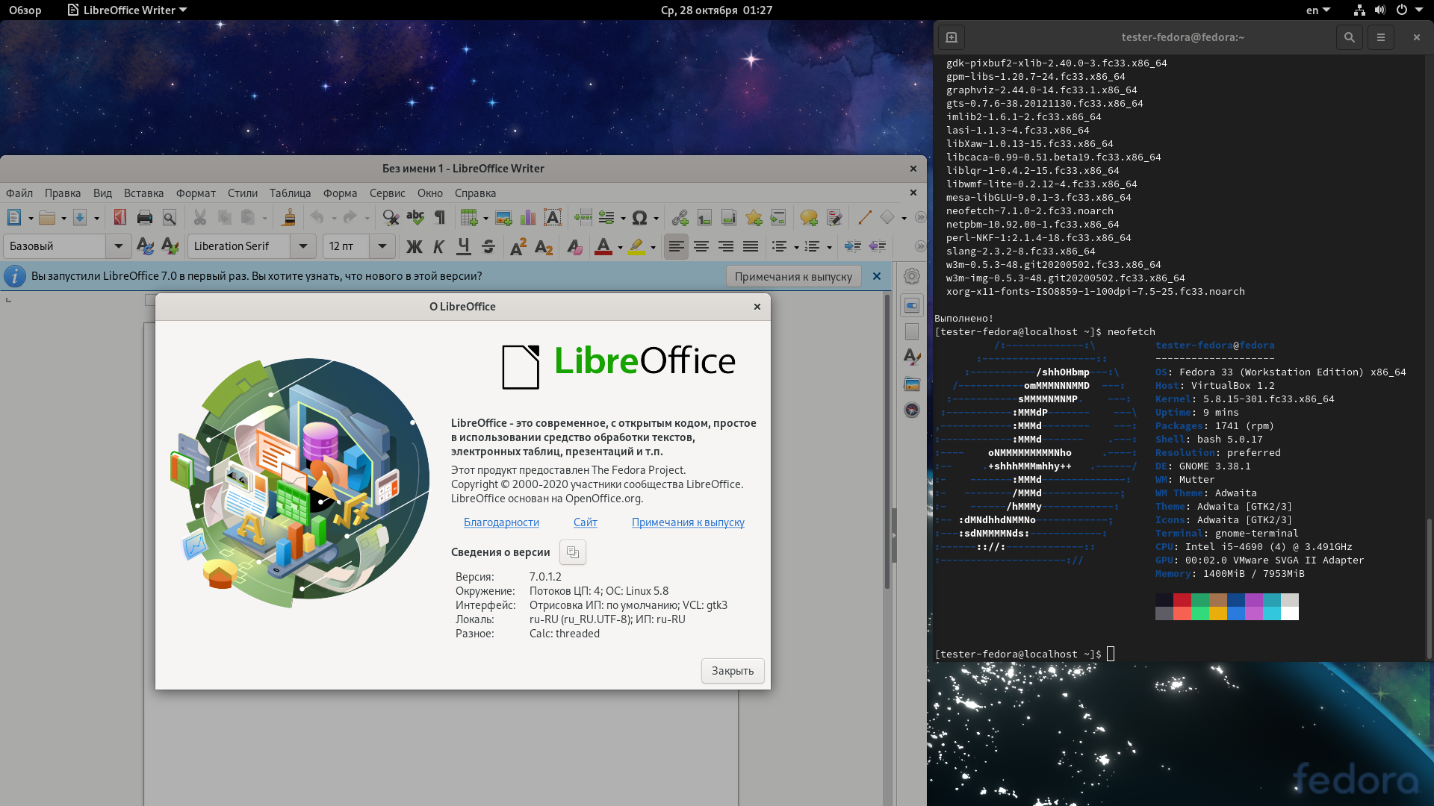Toggle Justified alignment
This screenshot has width=1434, height=806.
pyautogui.click(x=751, y=246)
